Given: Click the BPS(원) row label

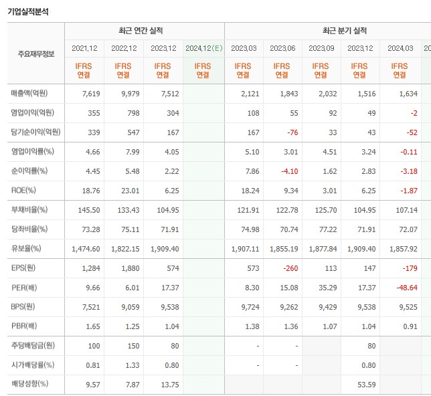Looking at the screenshot, I should click(23, 306).
